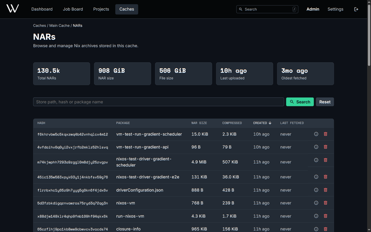
Task: Focus the global Search box in header
Action: click(x=267, y=9)
